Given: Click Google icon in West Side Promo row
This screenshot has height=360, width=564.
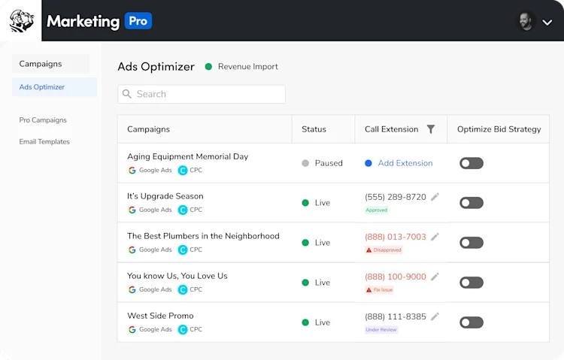Looking at the screenshot, I should click(x=132, y=330).
